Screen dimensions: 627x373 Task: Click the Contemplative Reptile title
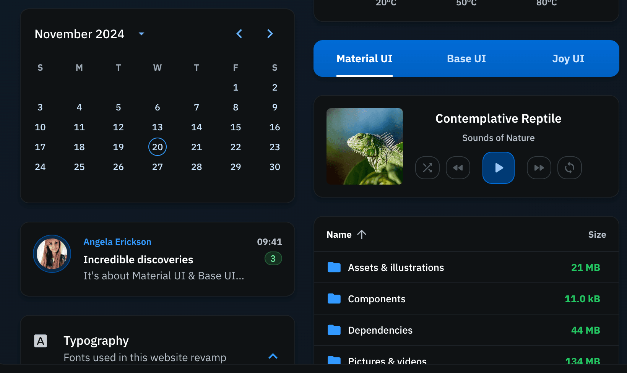coord(499,118)
